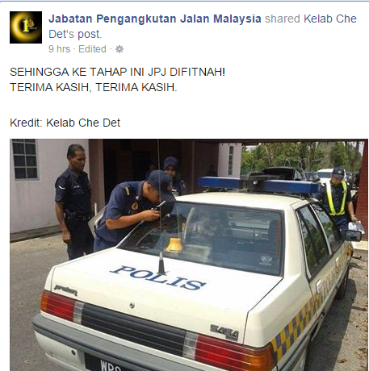This screenshot has width=369, height=371.
Task: Click the left red tail light
Action: pyautogui.click(x=59, y=306)
